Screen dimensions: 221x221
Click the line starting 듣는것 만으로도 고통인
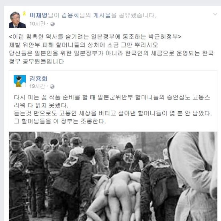pos(113,113)
